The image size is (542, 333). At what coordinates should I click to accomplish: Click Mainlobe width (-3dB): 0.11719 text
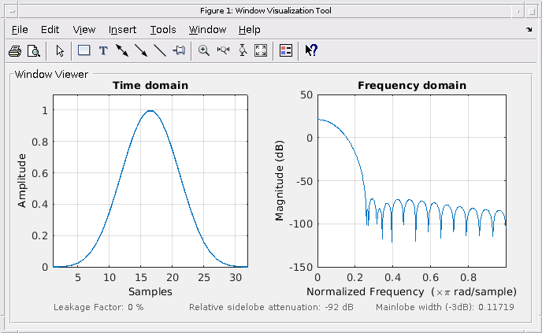pos(445,307)
